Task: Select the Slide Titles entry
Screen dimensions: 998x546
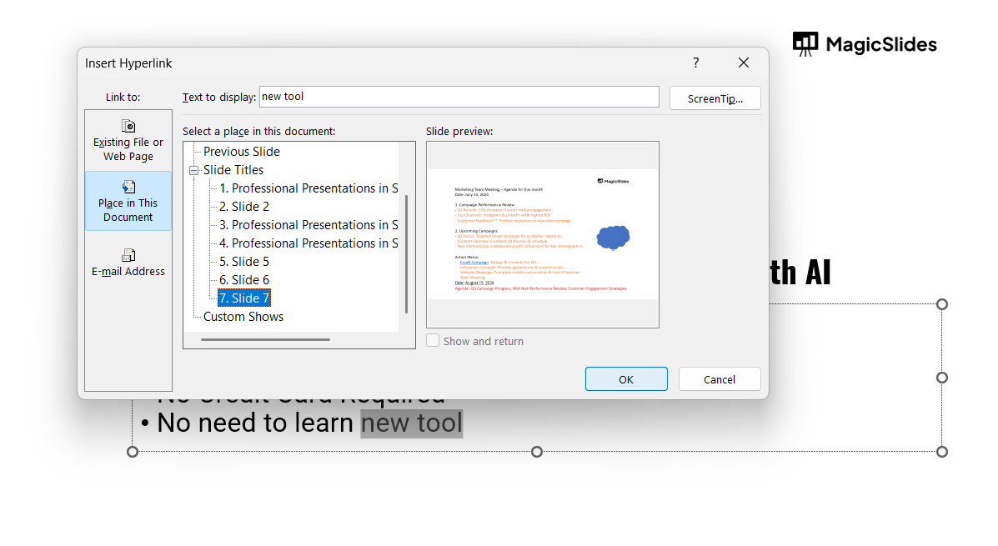Action: click(233, 170)
